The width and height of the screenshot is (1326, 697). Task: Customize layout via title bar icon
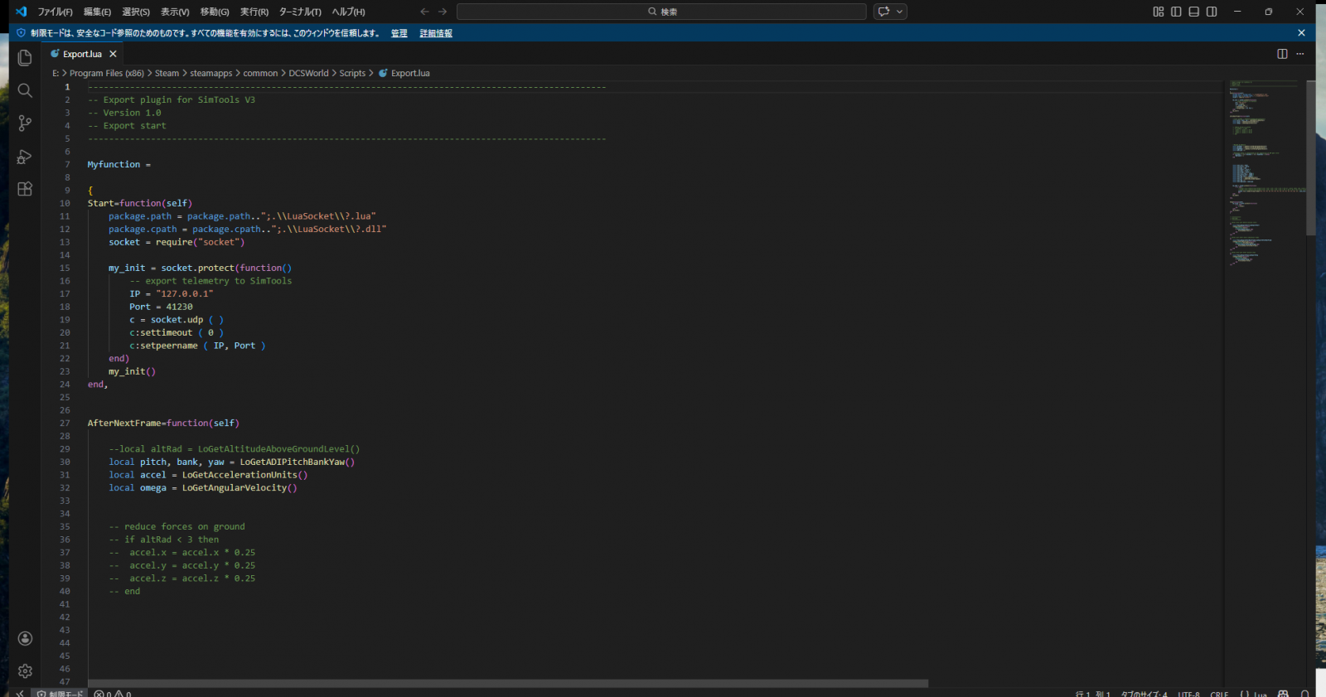coord(1159,12)
